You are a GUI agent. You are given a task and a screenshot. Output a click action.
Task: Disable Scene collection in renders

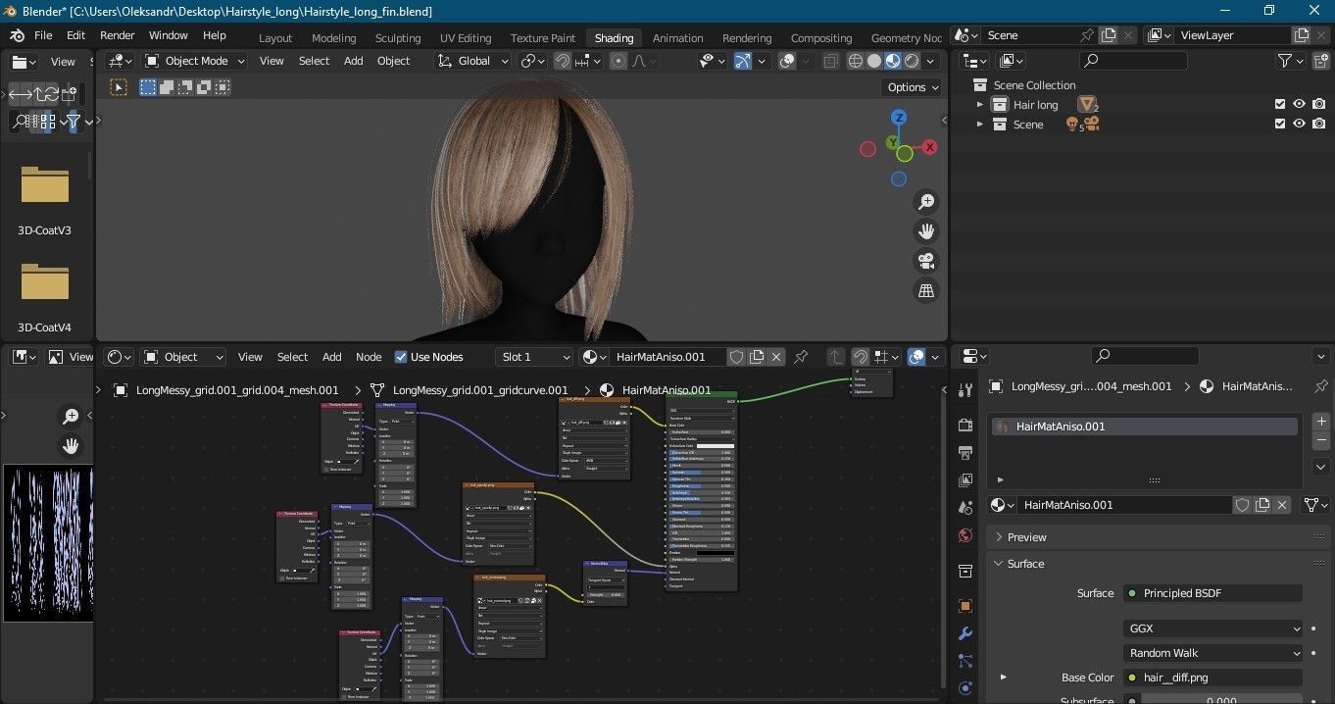(1319, 125)
